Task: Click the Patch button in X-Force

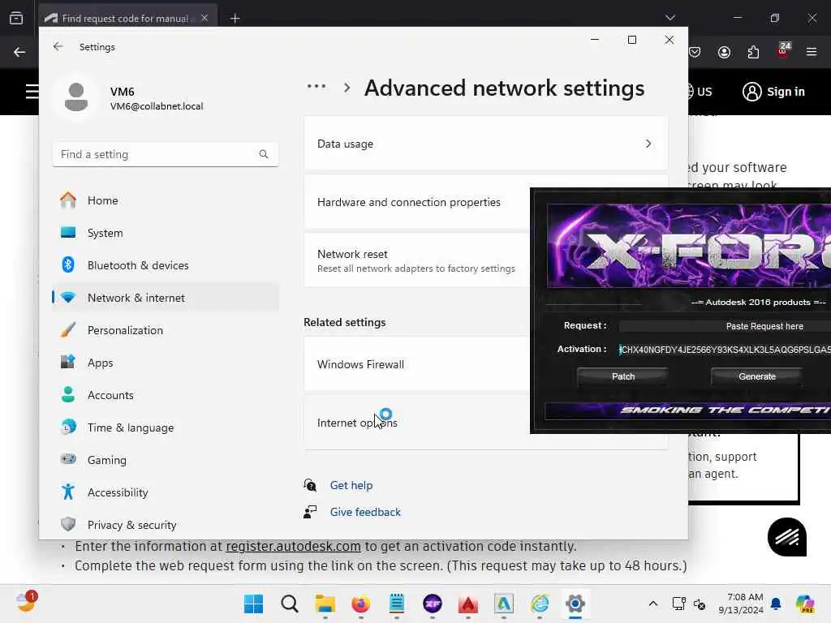Action: coord(622,376)
